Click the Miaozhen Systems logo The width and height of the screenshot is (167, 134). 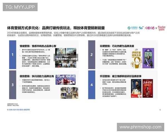[162, 28]
